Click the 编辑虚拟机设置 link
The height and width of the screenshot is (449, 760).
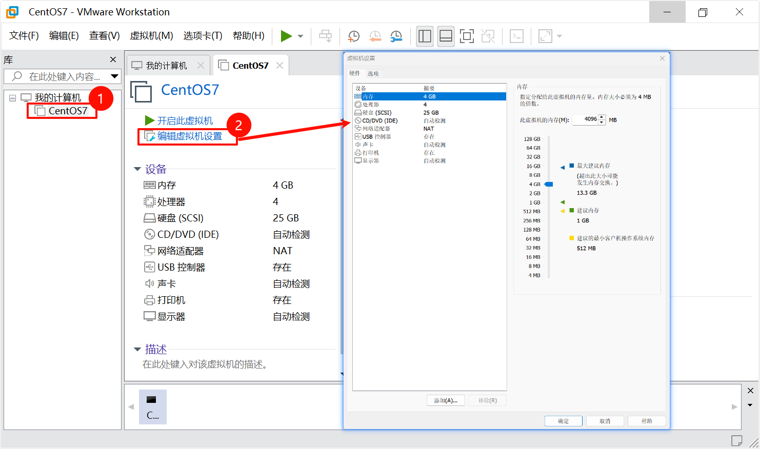[190, 136]
